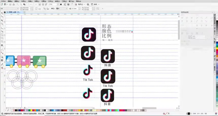Viewport: 218px width, 116px height.
Task: Click the horizontal scrollbar thumb
Action: coord(149,108)
